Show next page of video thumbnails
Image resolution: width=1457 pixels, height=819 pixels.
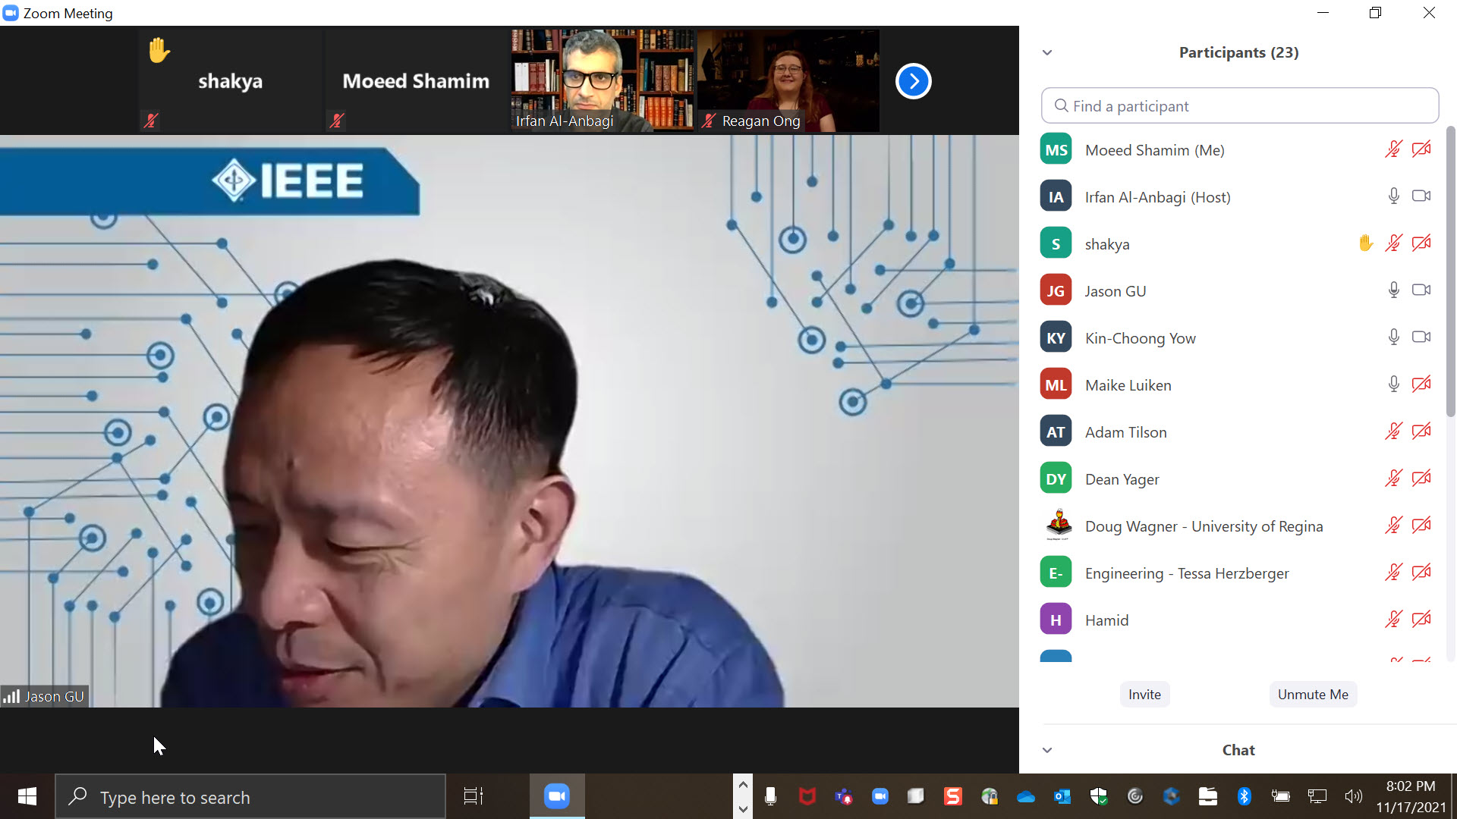pyautogui.click(x=914, y=81)
